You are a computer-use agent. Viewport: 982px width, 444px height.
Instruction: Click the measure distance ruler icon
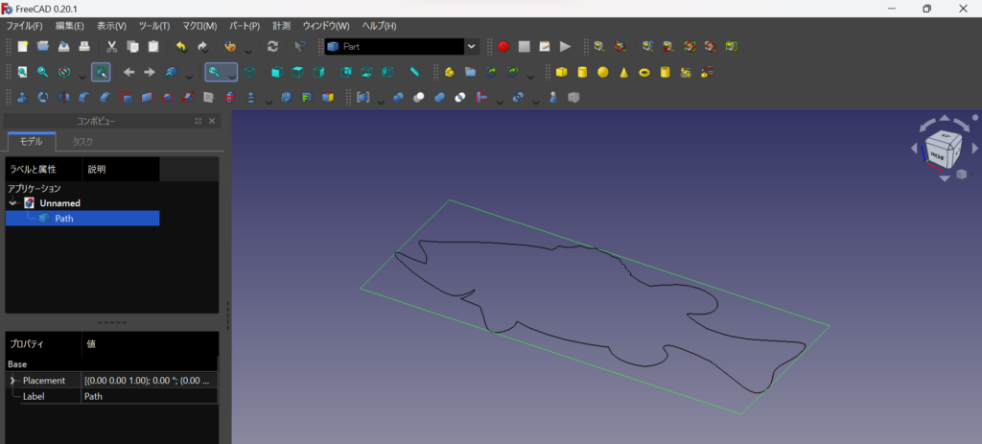coord(414,73)
